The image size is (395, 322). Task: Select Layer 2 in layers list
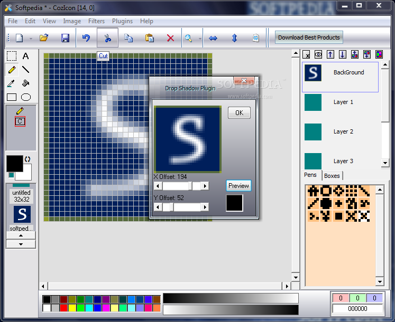[340, 131]
